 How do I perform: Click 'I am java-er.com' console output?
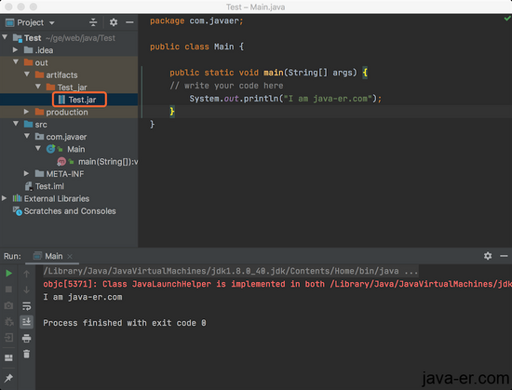coord(83,297)
